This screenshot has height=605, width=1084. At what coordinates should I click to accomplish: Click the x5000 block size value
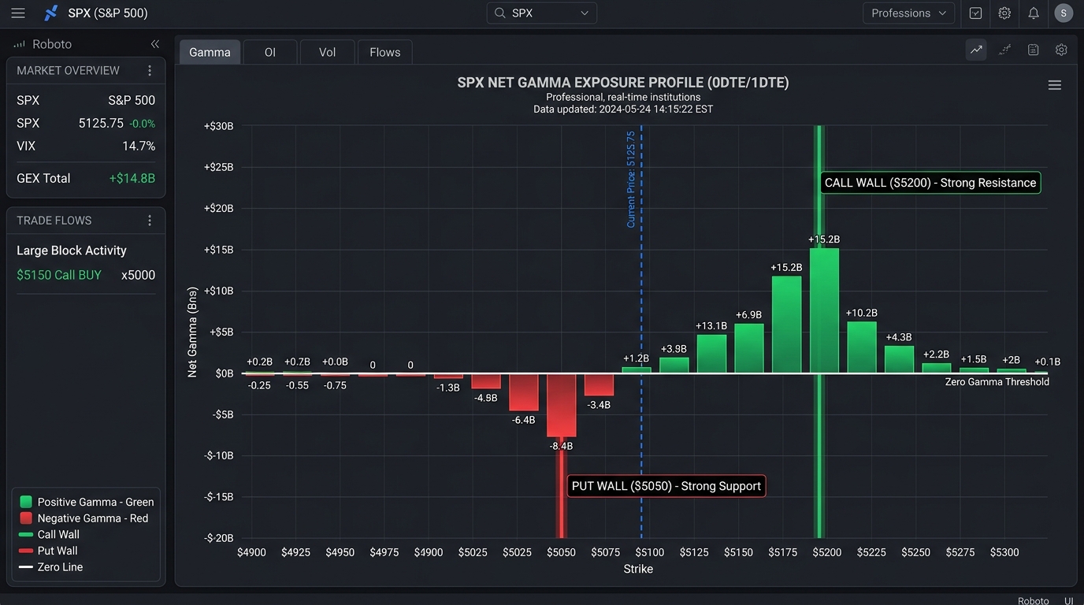coord(139,275)
